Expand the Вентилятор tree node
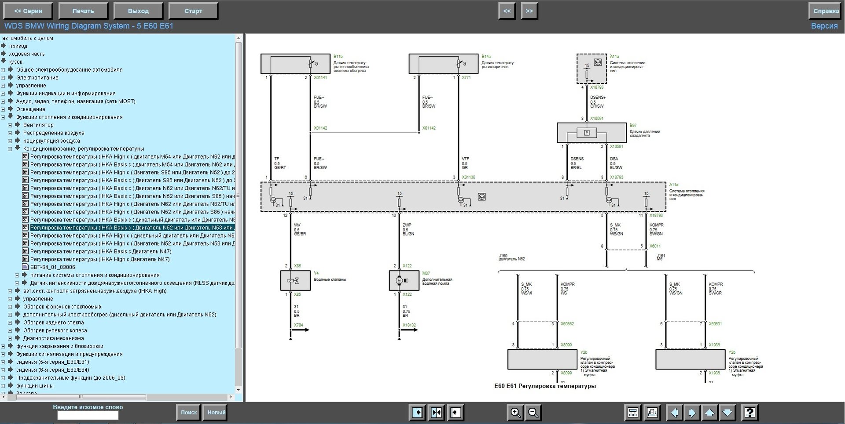Screen dimensions: 845x424 [x=10, y=125]
